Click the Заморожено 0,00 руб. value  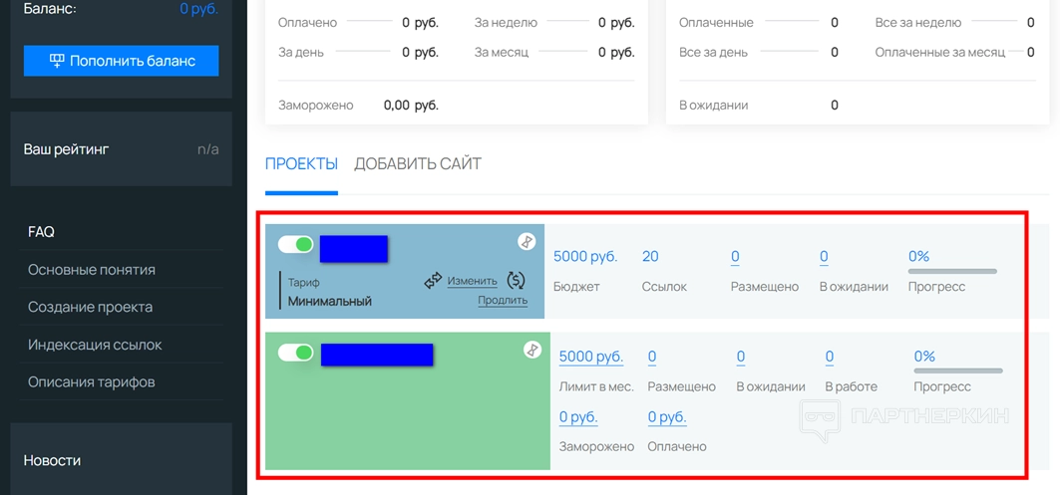click(x=411, y=106)
